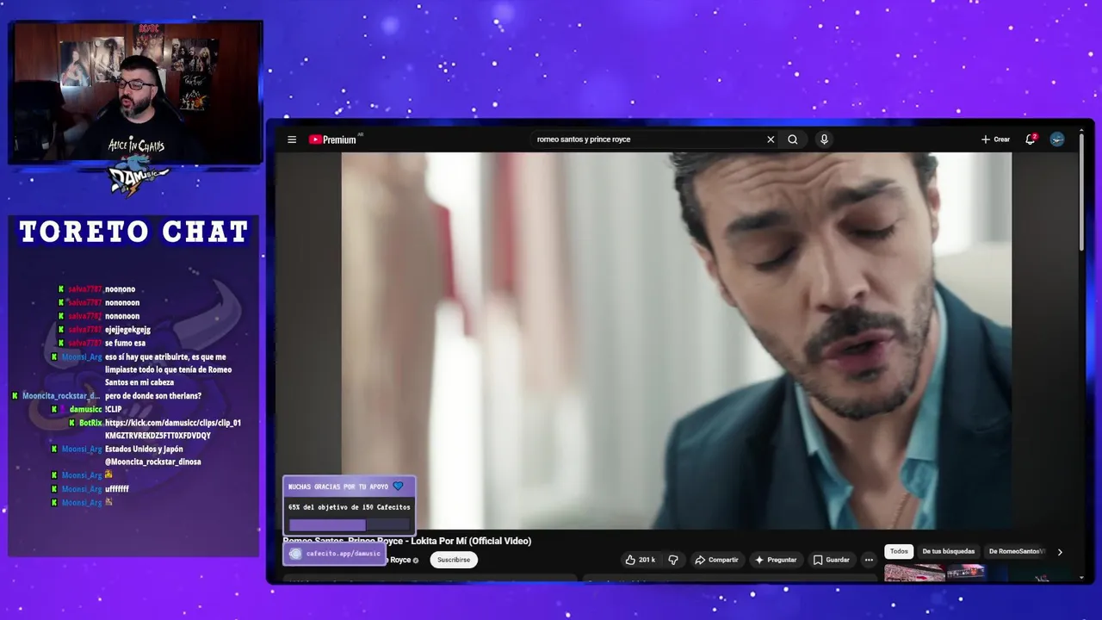Save the video with Guardar
This screenshot has height=620, width=1102.
[832, 560]
